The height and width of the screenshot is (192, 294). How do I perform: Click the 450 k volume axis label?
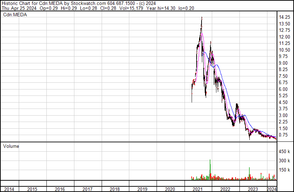point(284,151)
